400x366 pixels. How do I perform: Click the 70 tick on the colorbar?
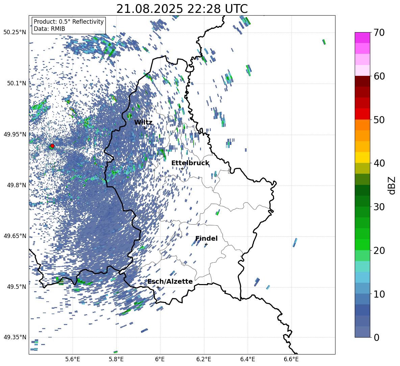[x=379, y=33]
